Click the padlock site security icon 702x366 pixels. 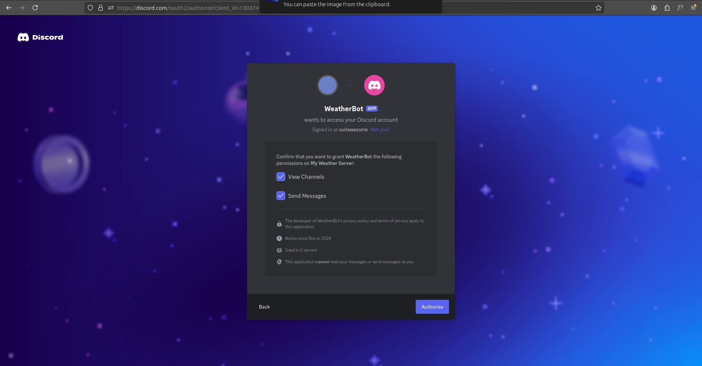click(101, 8)
